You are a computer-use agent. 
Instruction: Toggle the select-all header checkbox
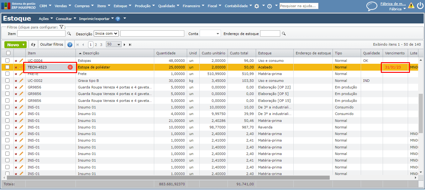(x=8, y=53)
